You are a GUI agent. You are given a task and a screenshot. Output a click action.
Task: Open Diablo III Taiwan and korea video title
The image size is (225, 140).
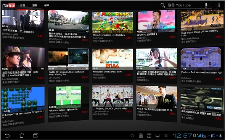click(66, 73)
